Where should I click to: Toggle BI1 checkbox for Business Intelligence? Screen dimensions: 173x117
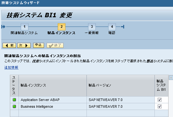(160, 106)
